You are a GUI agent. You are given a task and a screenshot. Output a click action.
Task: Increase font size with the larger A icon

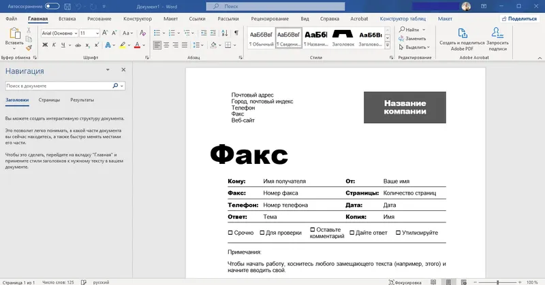tap(105, 33)
